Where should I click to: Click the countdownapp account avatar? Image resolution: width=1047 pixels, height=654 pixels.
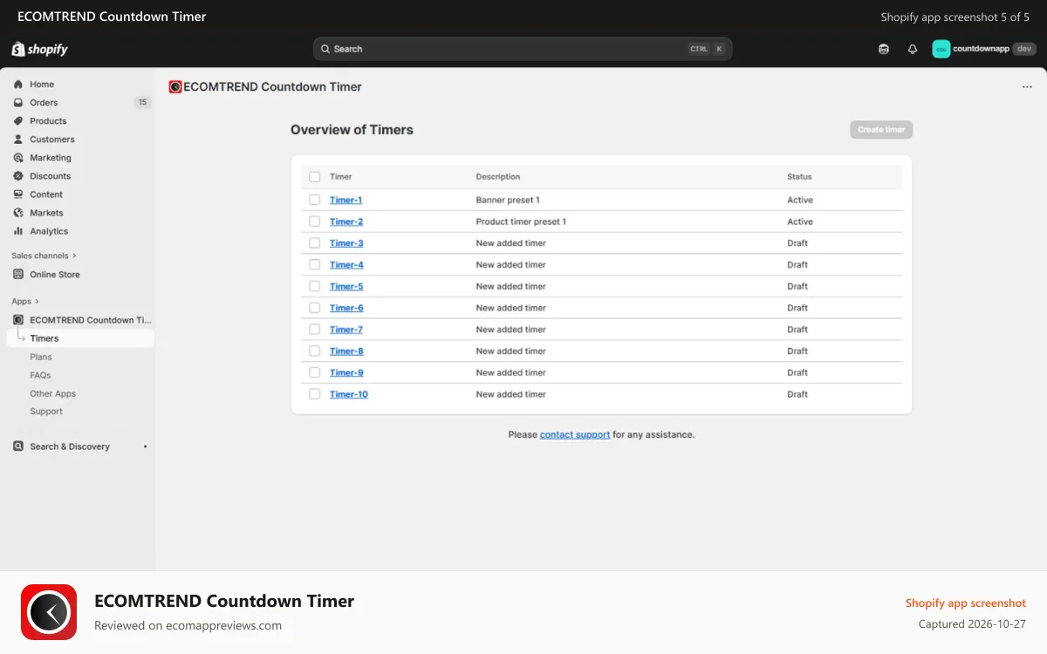(x=941, y=49)
